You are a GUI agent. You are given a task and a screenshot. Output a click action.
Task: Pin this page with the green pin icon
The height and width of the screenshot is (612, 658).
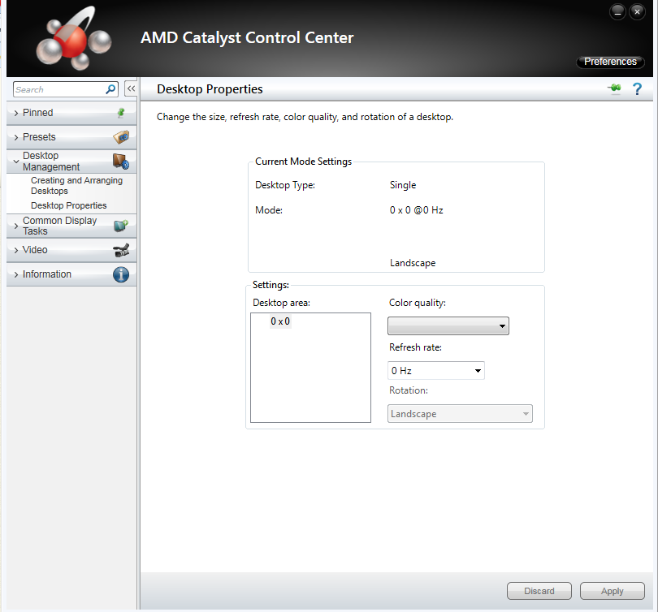coord(614,88)
